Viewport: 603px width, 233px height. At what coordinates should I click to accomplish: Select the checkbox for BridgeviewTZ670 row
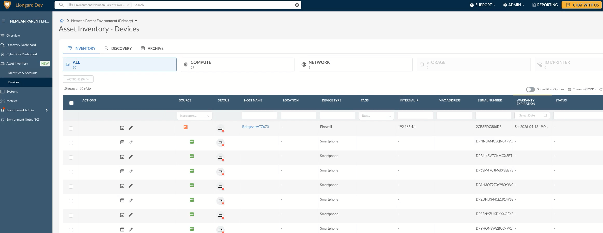(x=71, y=128)
